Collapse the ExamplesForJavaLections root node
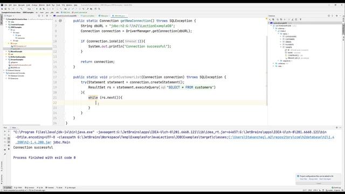Image resolution: width=345 pixels, height=194 pixels. point(4,19)
